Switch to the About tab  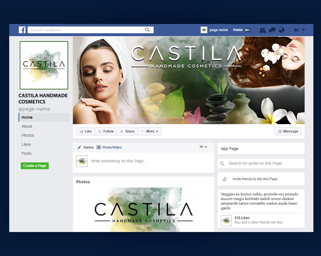[27, 126]
